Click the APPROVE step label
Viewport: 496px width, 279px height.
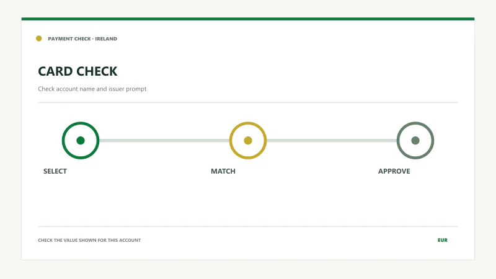pyautogui.click(x=394, y=171)
